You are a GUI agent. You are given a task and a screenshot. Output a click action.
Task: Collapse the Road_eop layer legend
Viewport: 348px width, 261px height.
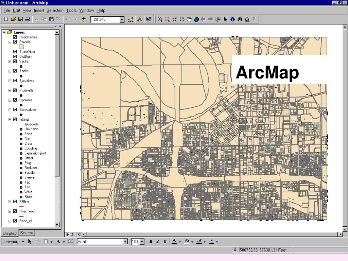click(10, 211)
